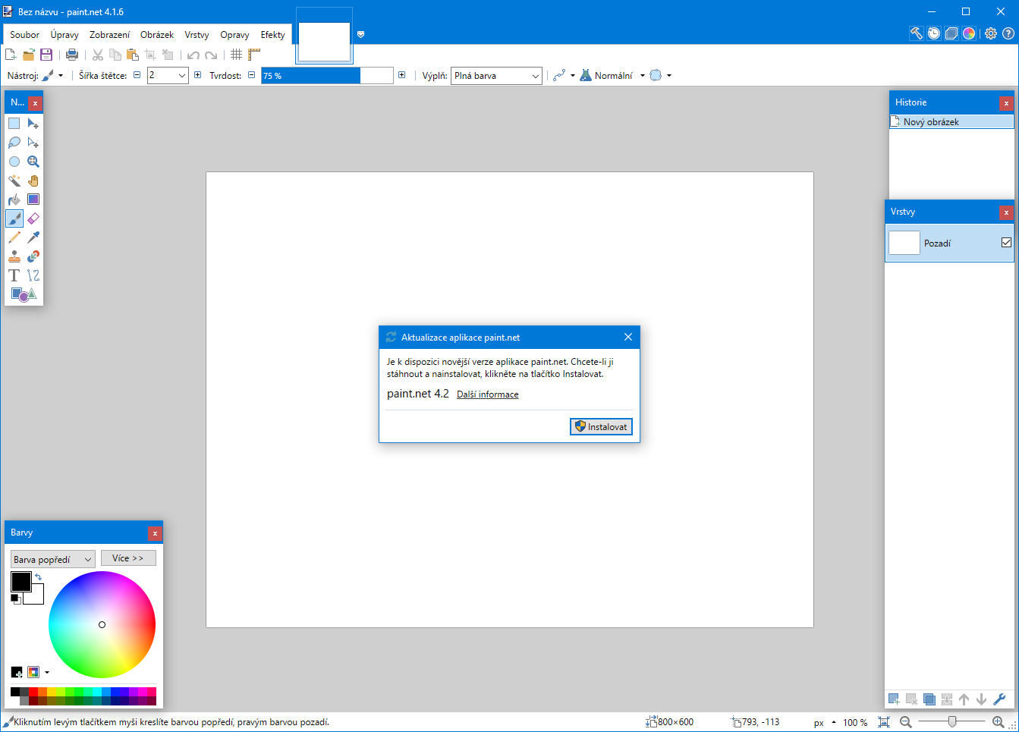The height and width of the screenshot is (732, 1019).
Task: Click the black primary color swatch
Action: coord(21,582)
